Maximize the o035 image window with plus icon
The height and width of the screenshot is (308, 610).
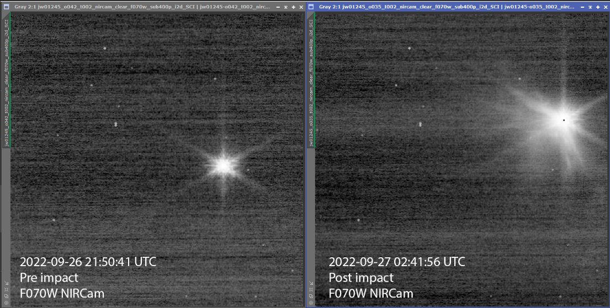point(597,7)
